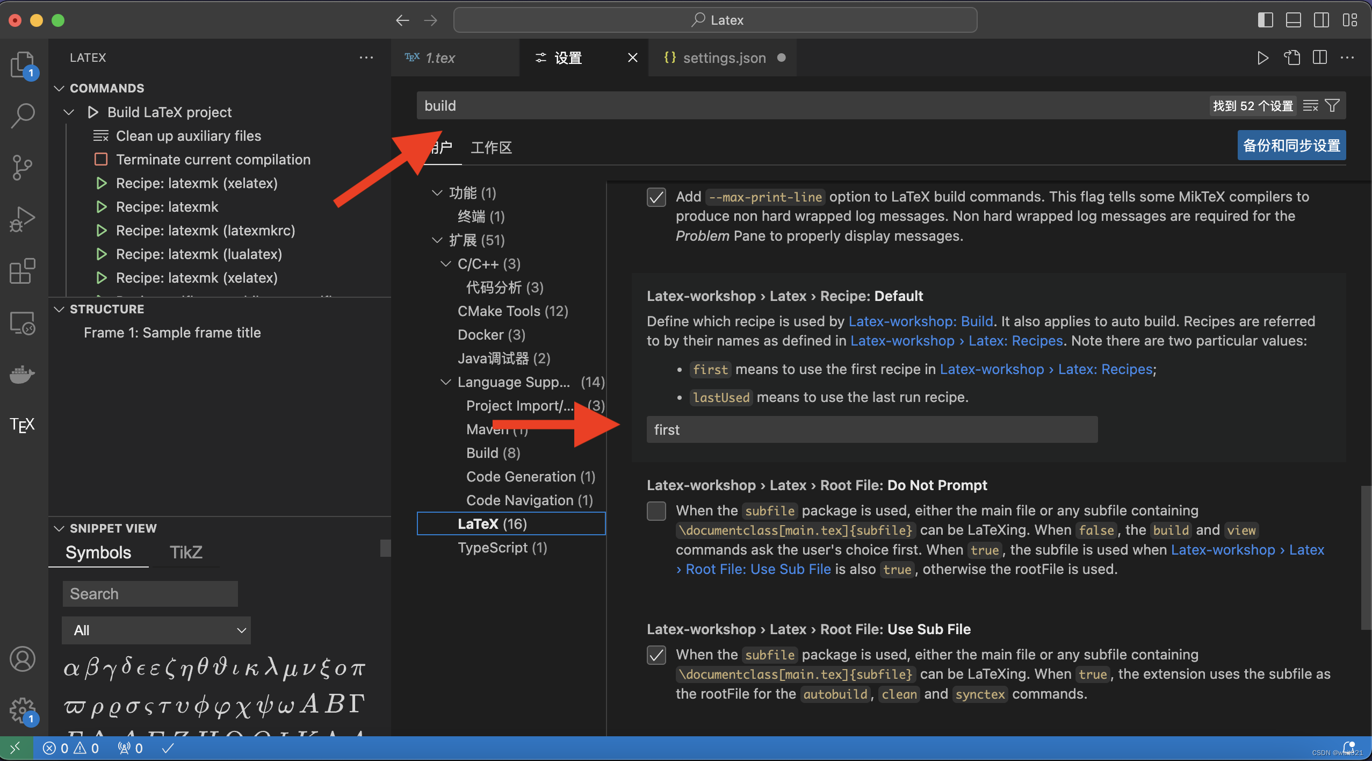Open the Source Control view

[x=23, y=168]
